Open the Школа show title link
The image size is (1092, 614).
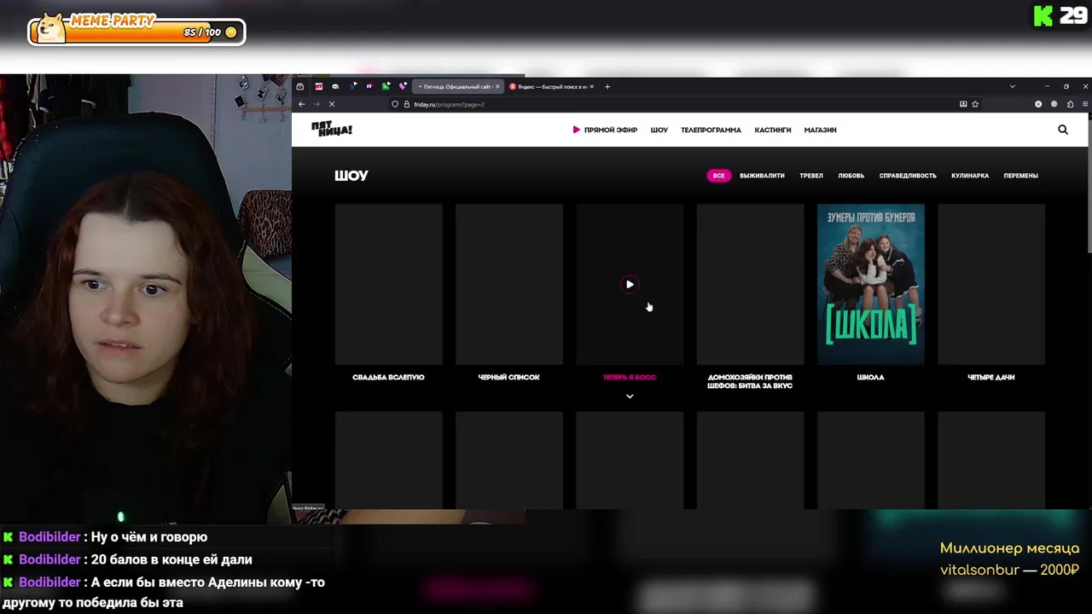(870, 377)
